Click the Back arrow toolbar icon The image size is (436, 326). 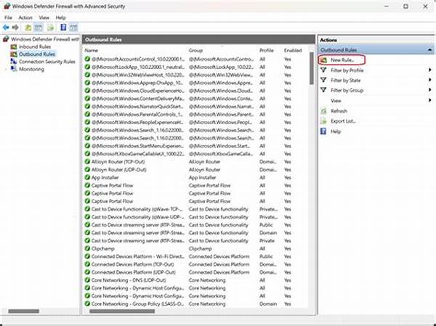6,28
